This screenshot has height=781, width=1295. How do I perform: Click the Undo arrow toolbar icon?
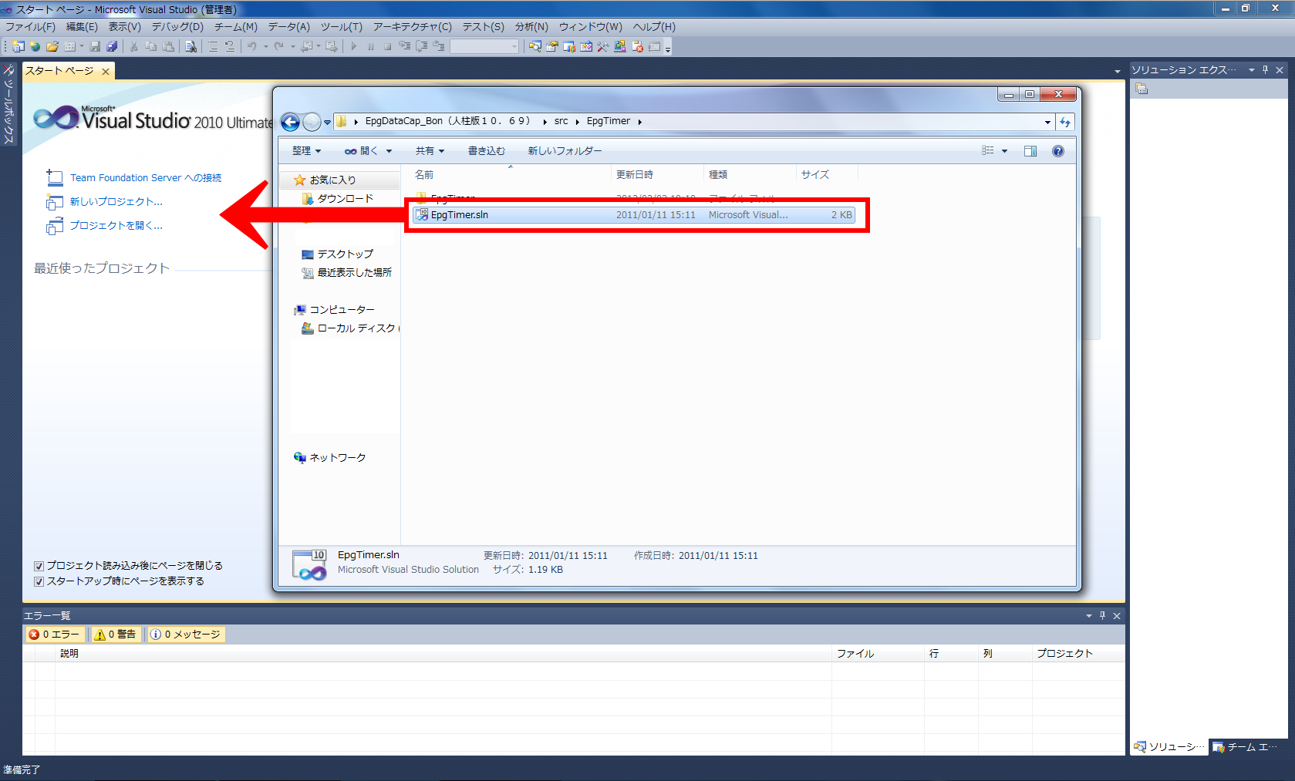(x=251, y=46)
